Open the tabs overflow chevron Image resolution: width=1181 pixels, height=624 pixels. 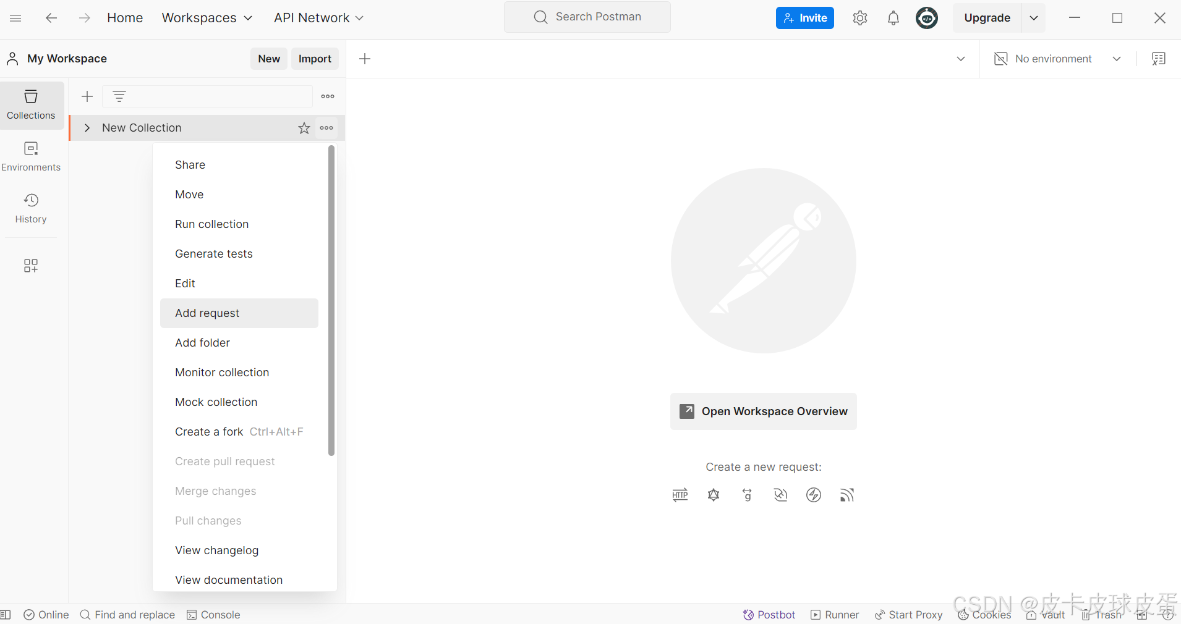coord(961,59)
